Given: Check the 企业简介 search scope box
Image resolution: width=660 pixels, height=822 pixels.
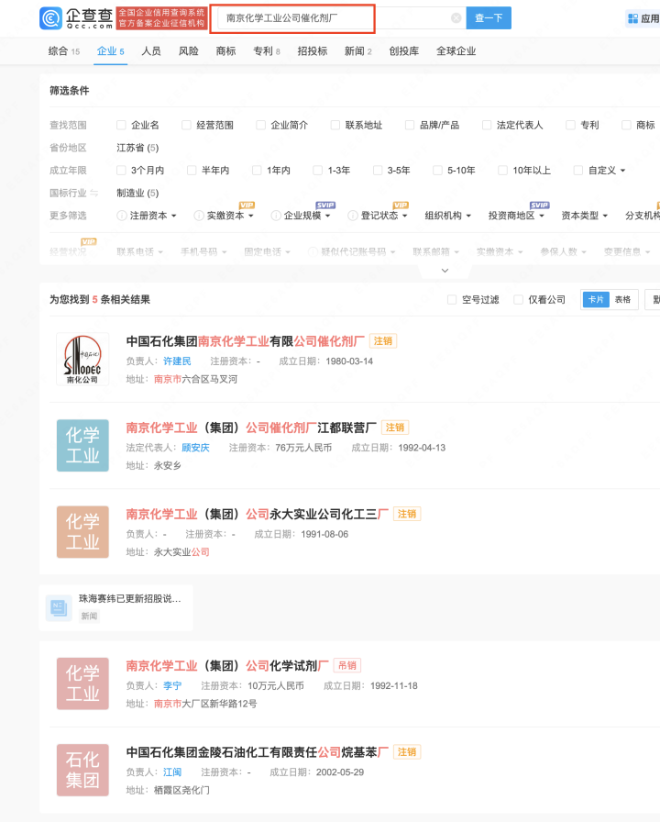Looking at the screenshot, I should click(260, 125).
